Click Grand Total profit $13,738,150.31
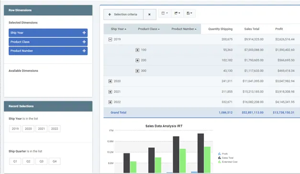 pyautogui.click(x=284, y=113)
